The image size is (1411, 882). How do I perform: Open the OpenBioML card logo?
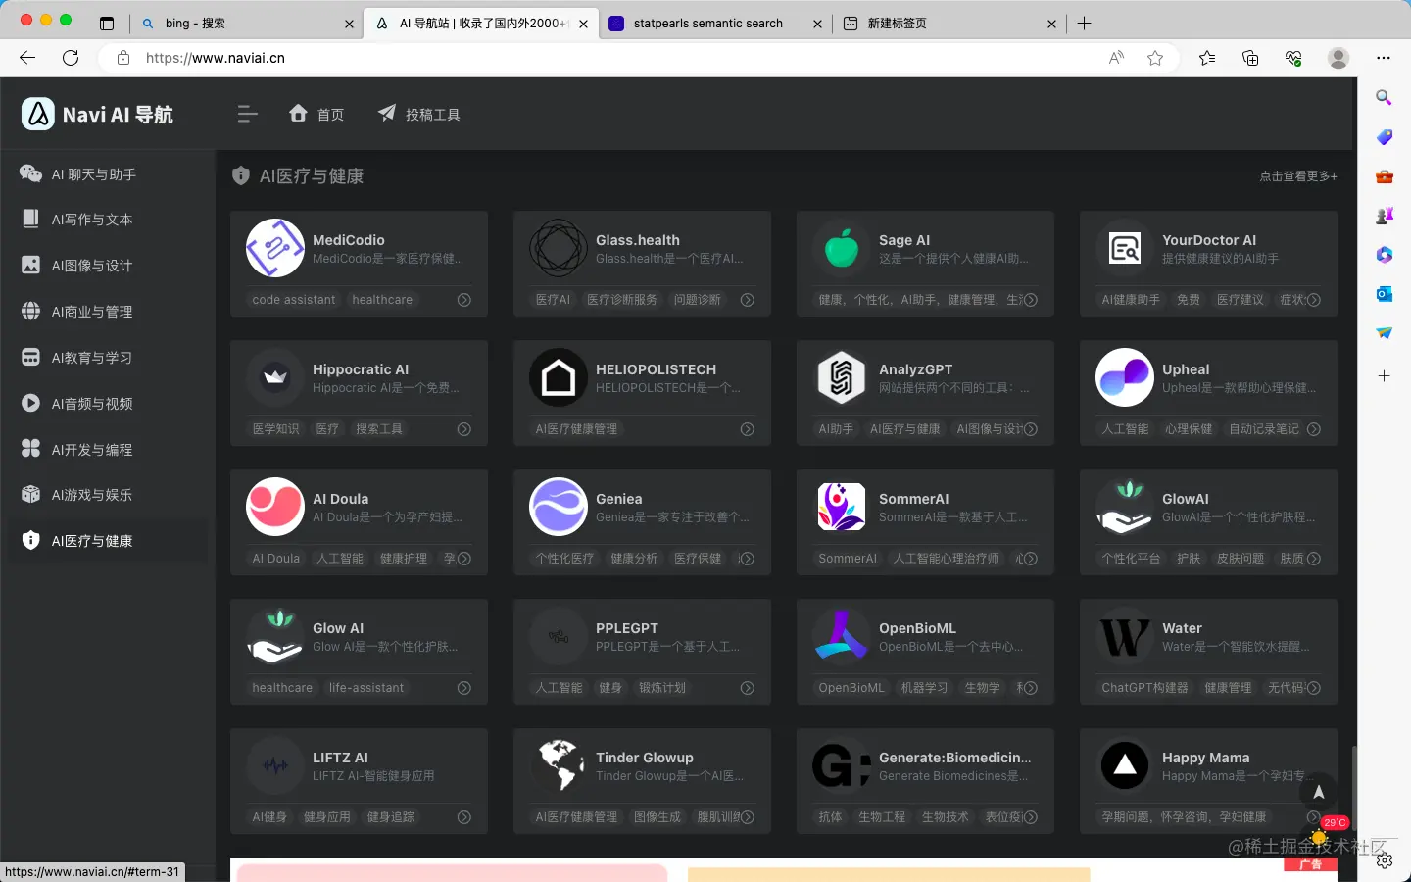(841, 636)
